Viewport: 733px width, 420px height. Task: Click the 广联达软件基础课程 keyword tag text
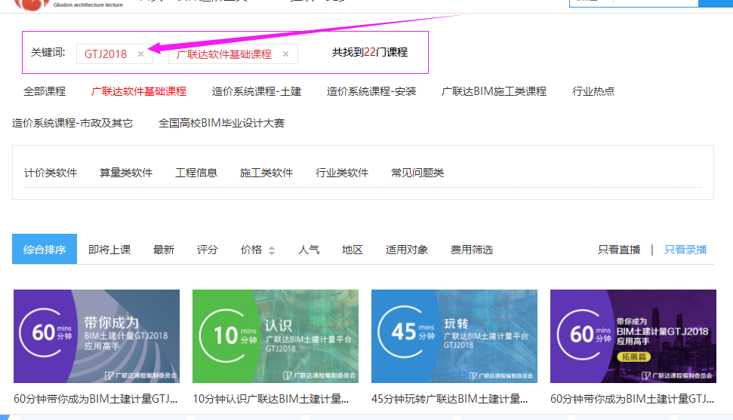coord(224,54)
